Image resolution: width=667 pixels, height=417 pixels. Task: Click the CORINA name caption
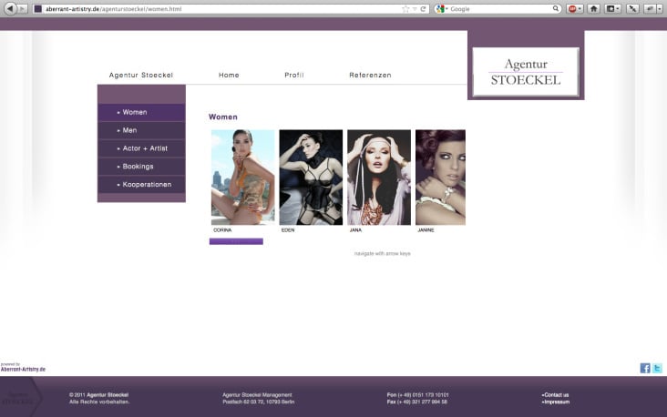coord(222,230)
